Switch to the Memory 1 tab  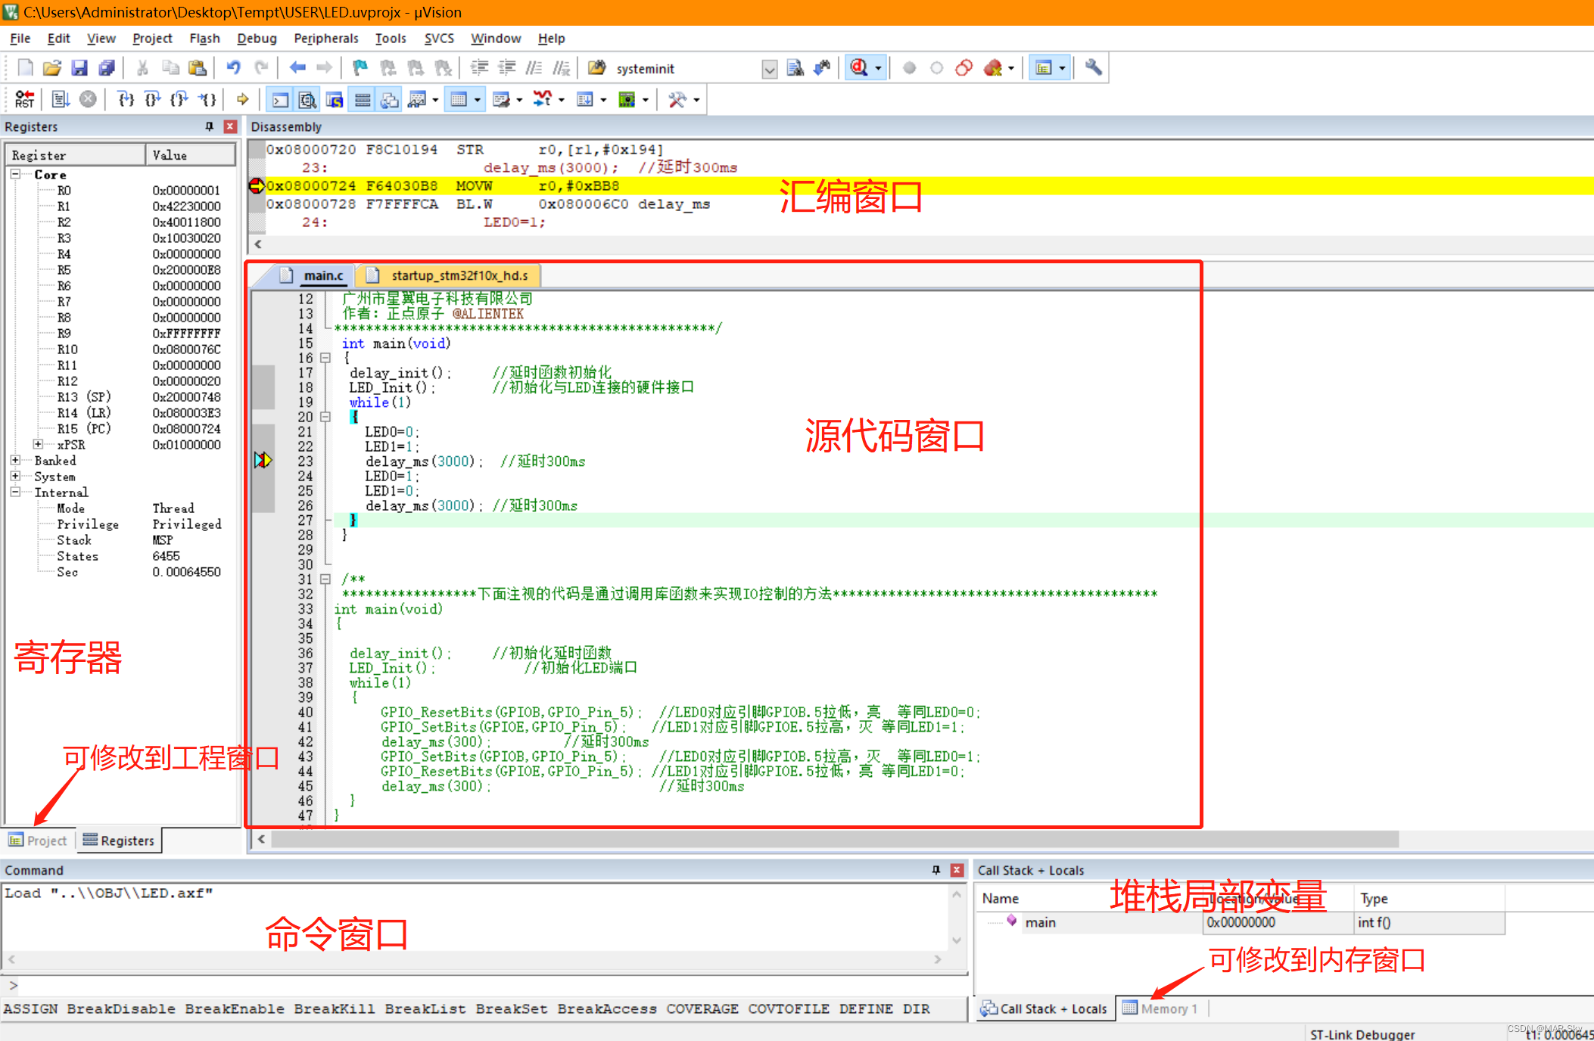(1160, 1008)
